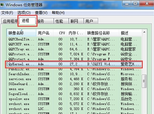Image resolution: width=154 pixels, height=114 pixels.
Task: Click the 后台处... description cell
Action: (x=129, y=99)
